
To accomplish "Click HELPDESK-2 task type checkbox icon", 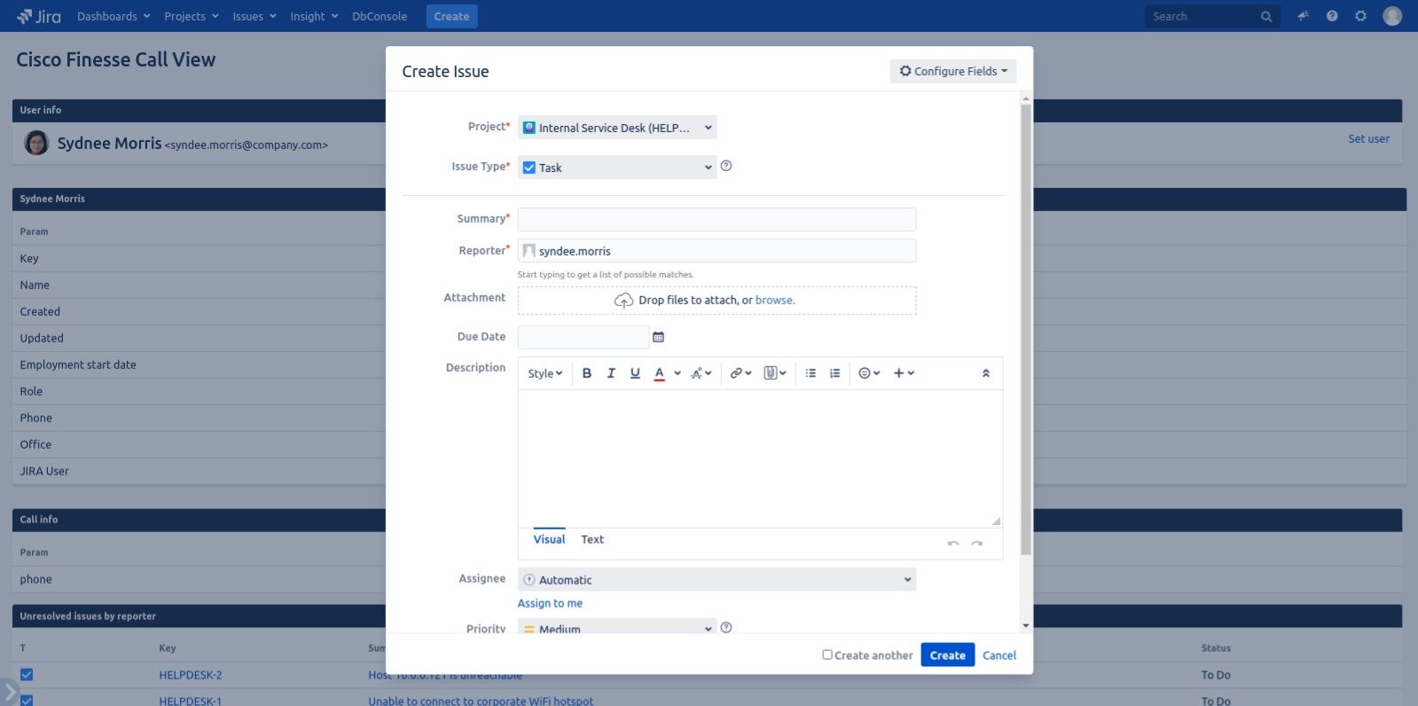I will [x=27, y=675].
